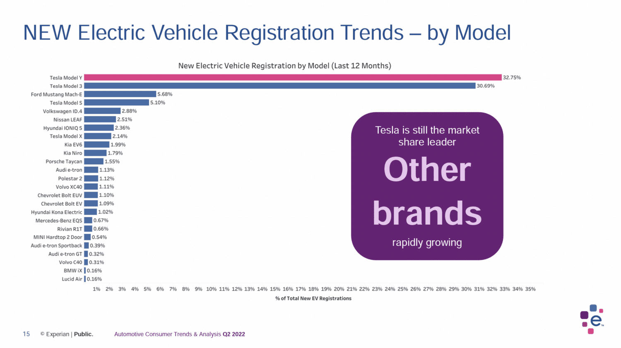Screen dimensions: 621x348
Task: Click the 'Ford Mustang Mach-E' row label
Action: point(56,94)
